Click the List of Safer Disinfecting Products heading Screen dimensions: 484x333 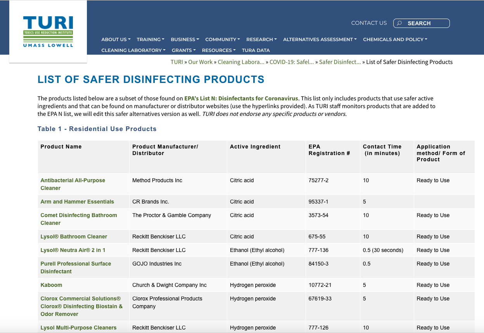click(151, 80)
